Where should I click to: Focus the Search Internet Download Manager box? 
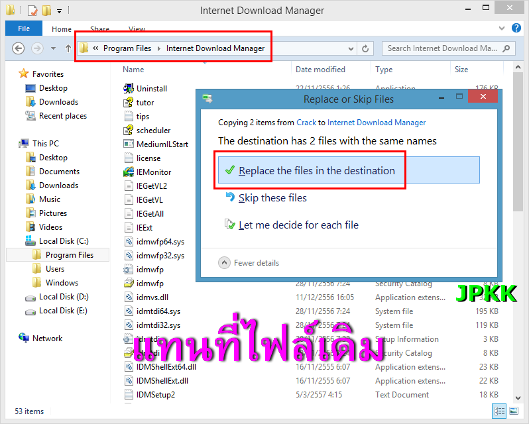coord(448,48)
